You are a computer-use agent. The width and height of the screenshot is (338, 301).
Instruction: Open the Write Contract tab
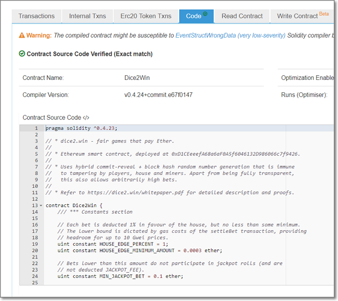[297, 16]
